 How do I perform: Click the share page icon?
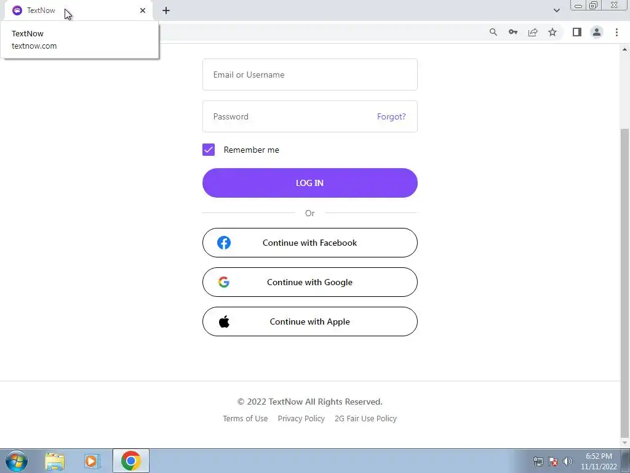[x=533, y=32]
